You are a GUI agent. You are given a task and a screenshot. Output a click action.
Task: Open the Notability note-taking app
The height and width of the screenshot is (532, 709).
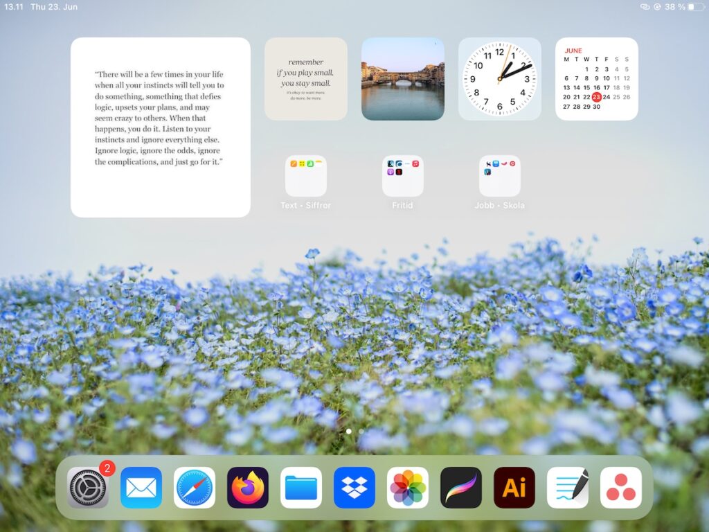point(568,488)
